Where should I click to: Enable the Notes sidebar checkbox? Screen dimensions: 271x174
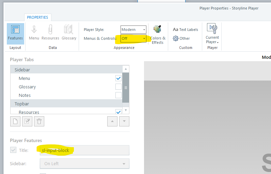pos(118,95)
